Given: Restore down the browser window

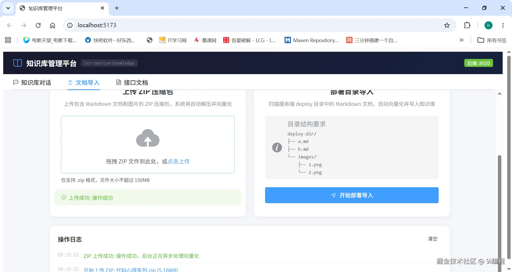Looking at the screenshot, I should [x=485, y=8].
